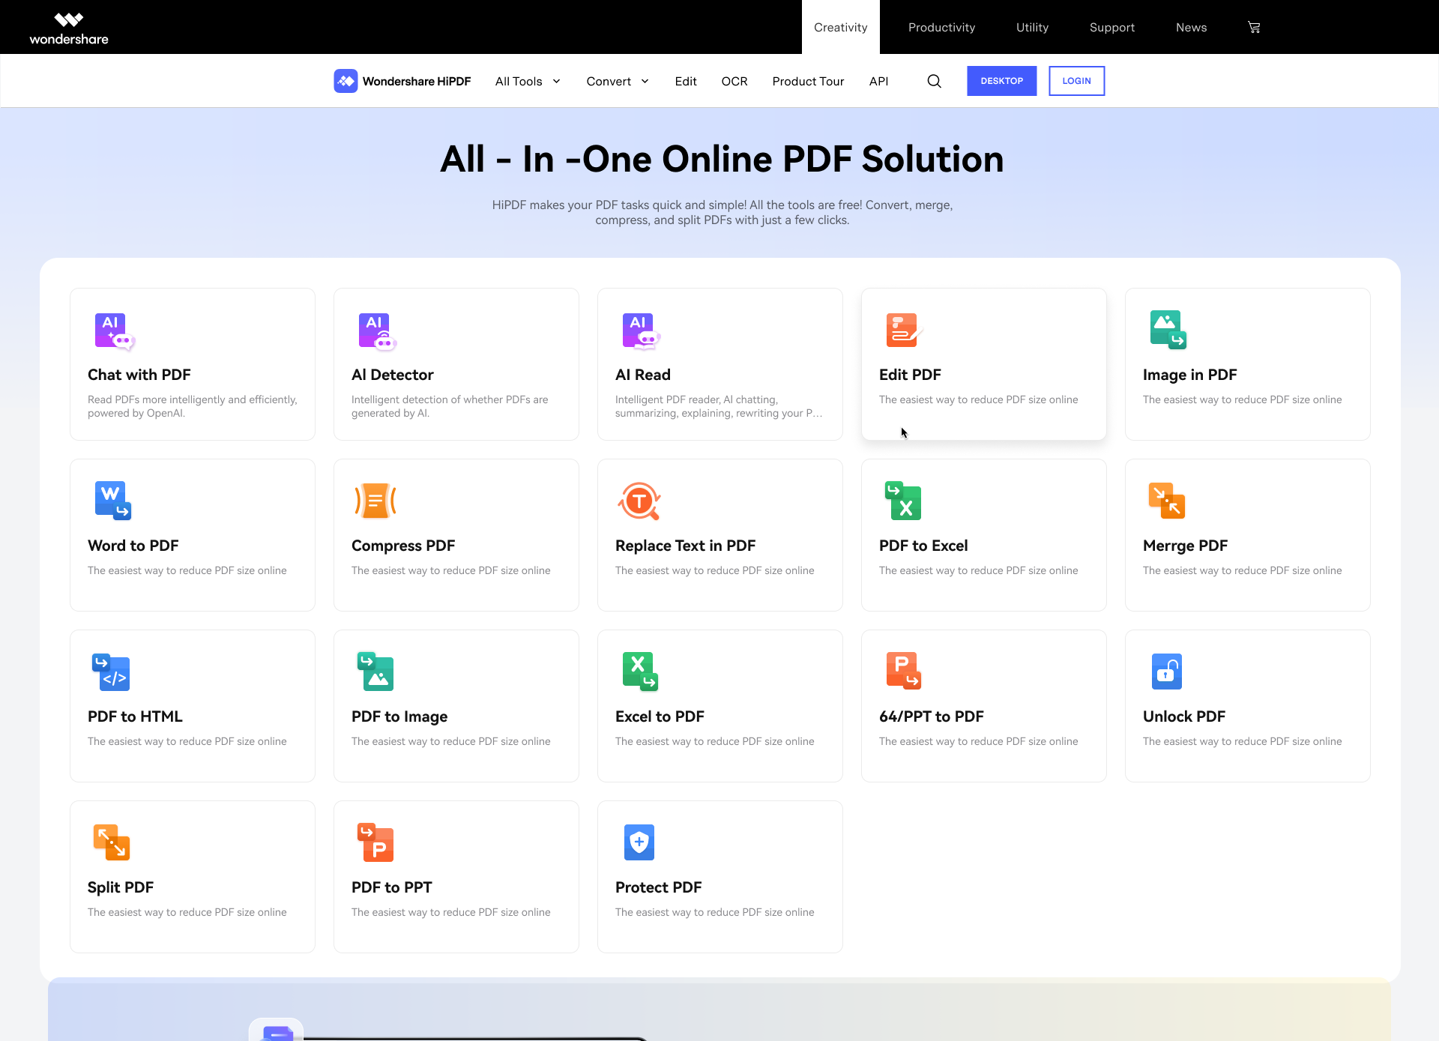Viewport: 1439px width, 1041px height.
Task: Select the AI Detector tool icon
Action: [377, 331]
